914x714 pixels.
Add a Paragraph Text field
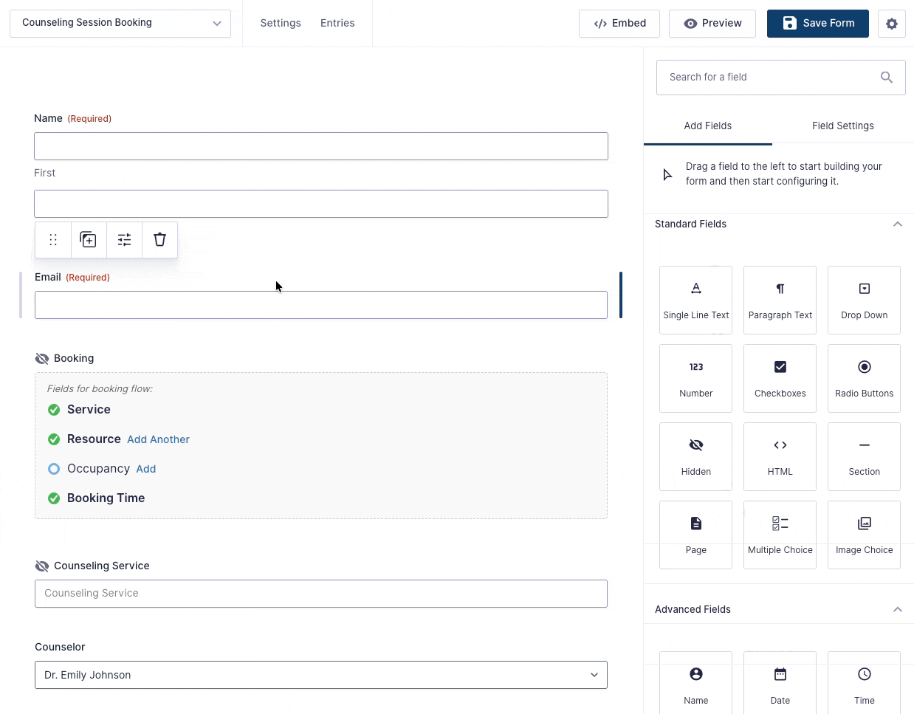point(780,300)
